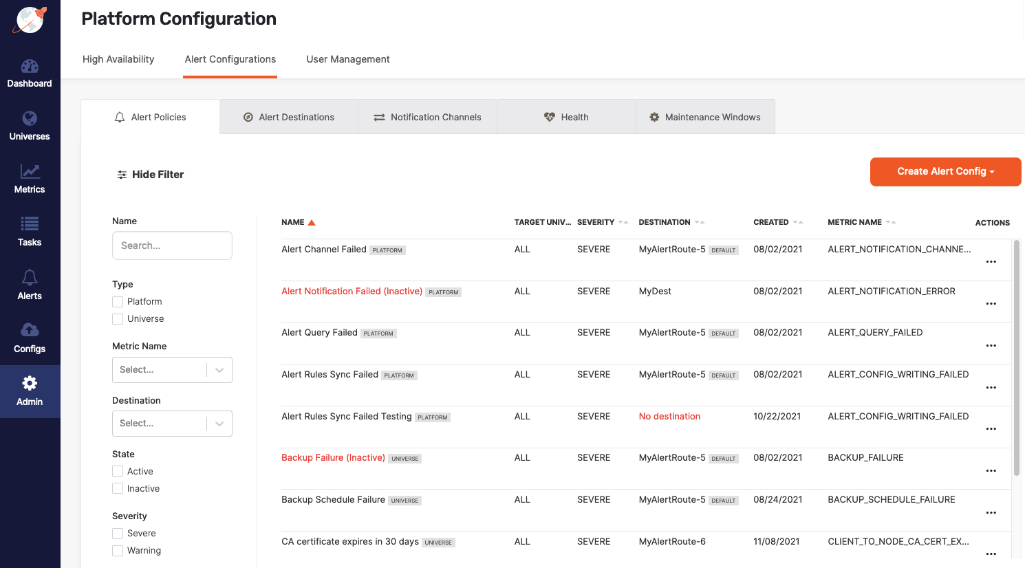The height and width of the screenshot is (568, 1025).
Task: Click the 11/08/2021 created date
Action: 777,542
